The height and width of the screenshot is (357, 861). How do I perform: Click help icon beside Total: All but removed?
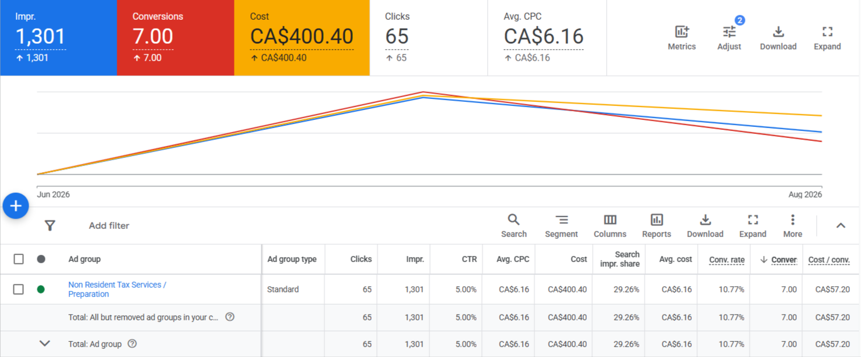230,317
